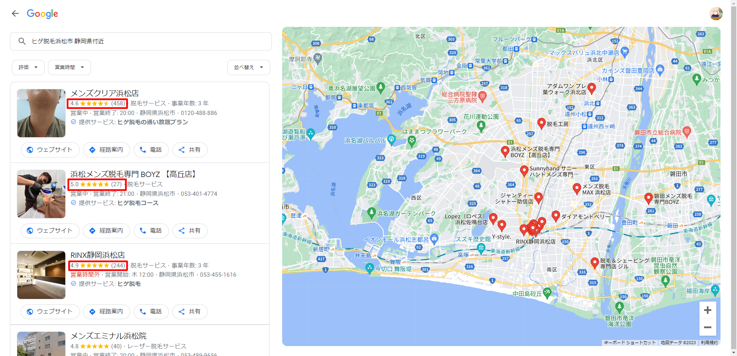
Task: Click map pin for ジャンティーシャトー助信店
Action: coord(539,198)
